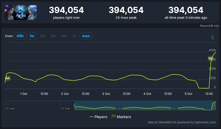Image resolution: width=221 pixels, height=129 pixels.
Task: Click the AA marker flag on chart
Action: 8,78
